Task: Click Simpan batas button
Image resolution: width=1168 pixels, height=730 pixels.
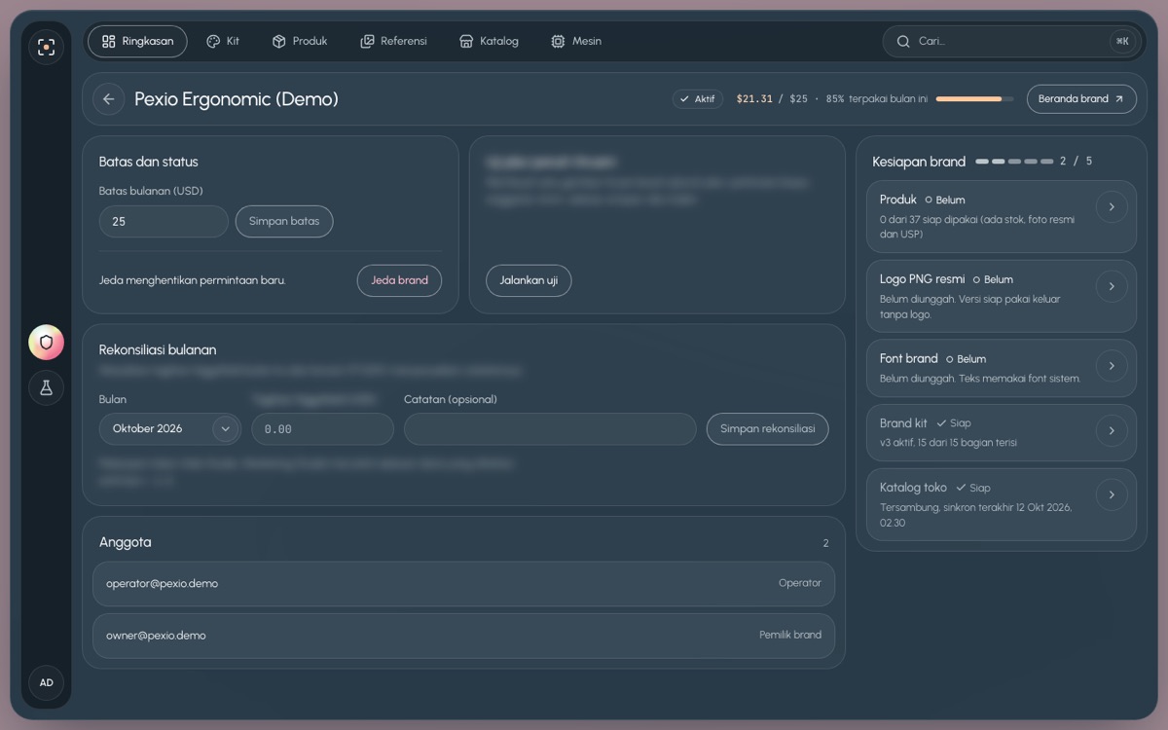Action: (284, 221)
